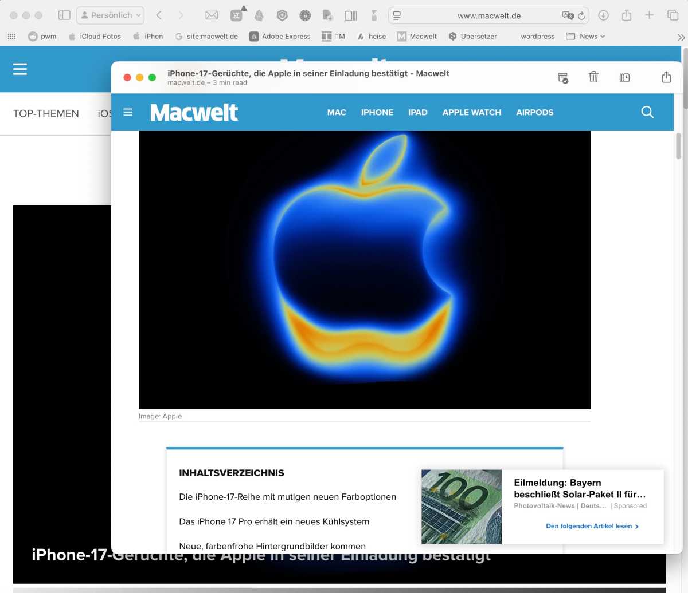Toggle the Safari sidebar
Viewport: 688px width, 593px height.
[64, 15]
